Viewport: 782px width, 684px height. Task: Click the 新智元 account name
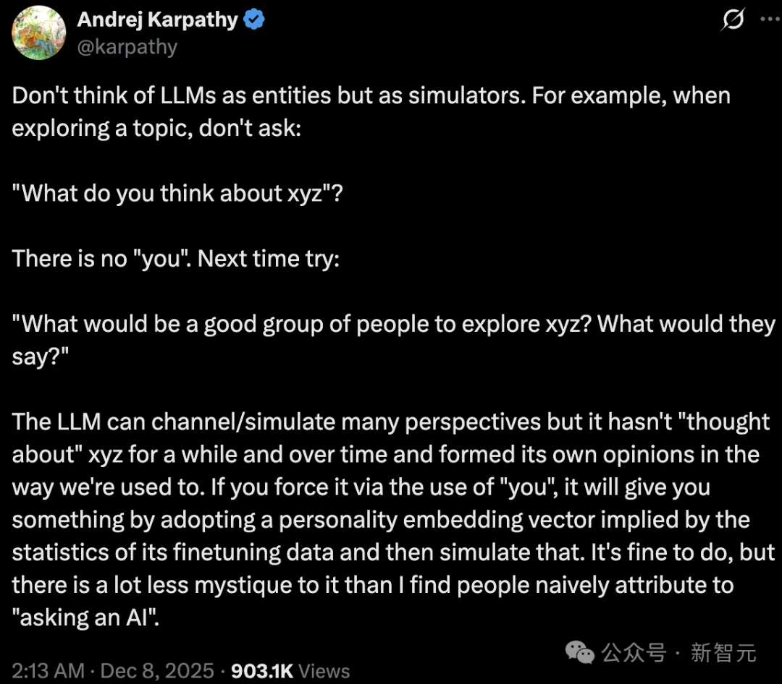[x=723, y=653]
